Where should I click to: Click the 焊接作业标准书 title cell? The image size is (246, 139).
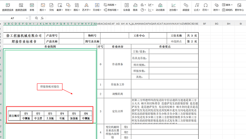pos(24,41)
